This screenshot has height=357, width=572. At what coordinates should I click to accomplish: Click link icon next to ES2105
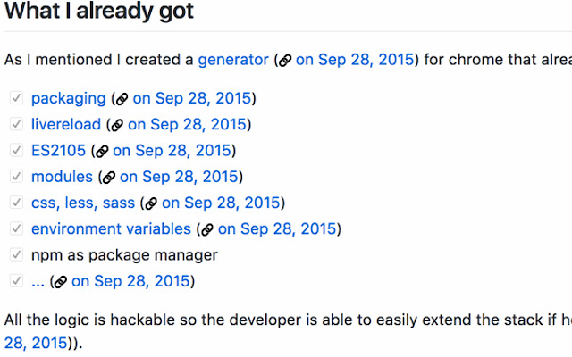pos(102,152)
